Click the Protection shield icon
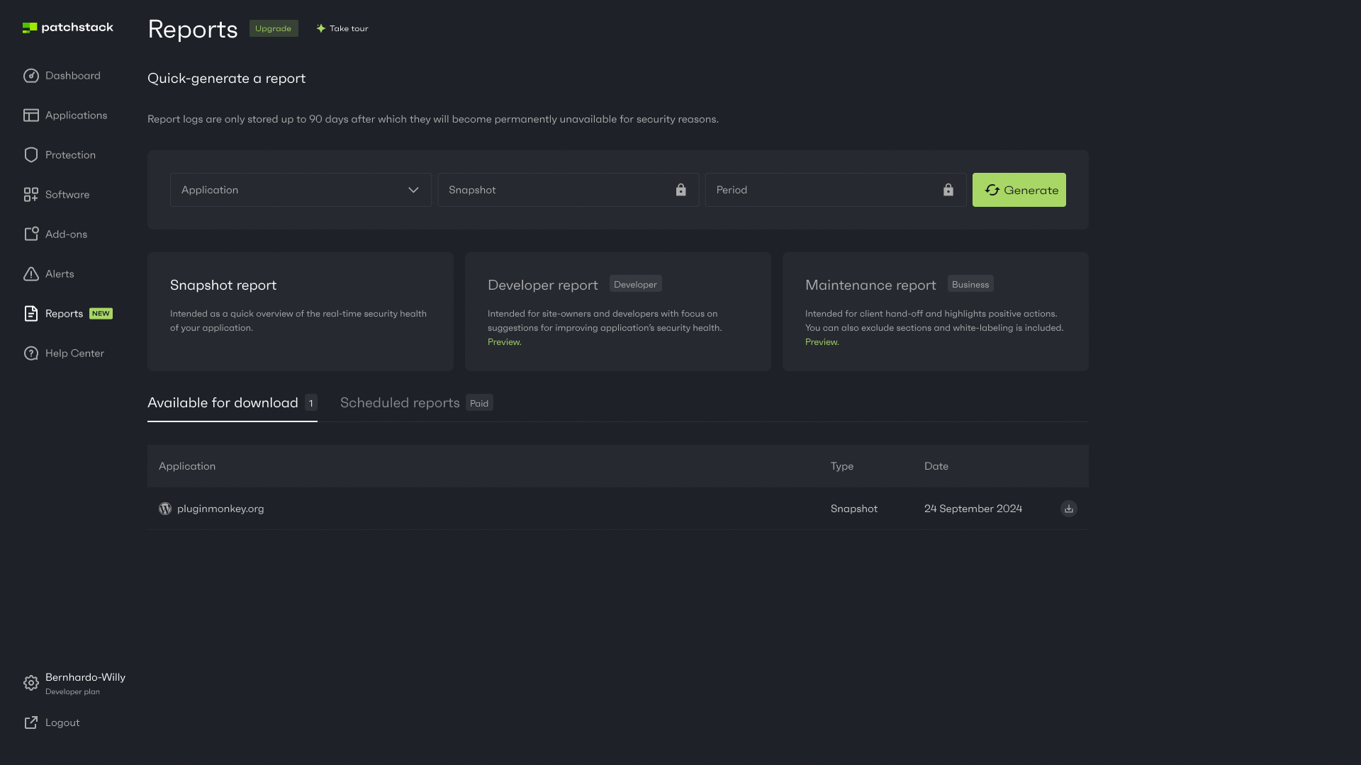This screenshot has height=765, width=1361. tap(31, 155)
